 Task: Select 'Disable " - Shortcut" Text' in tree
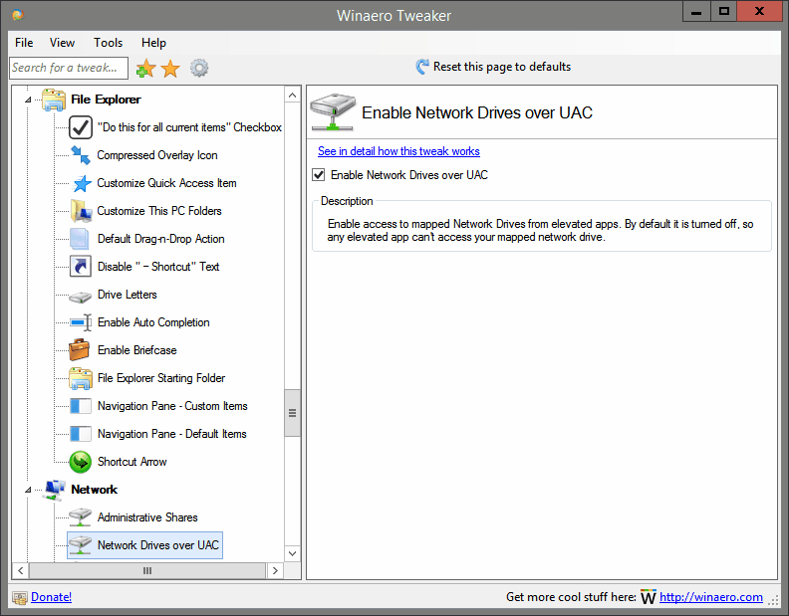click(x=158, y=267)
